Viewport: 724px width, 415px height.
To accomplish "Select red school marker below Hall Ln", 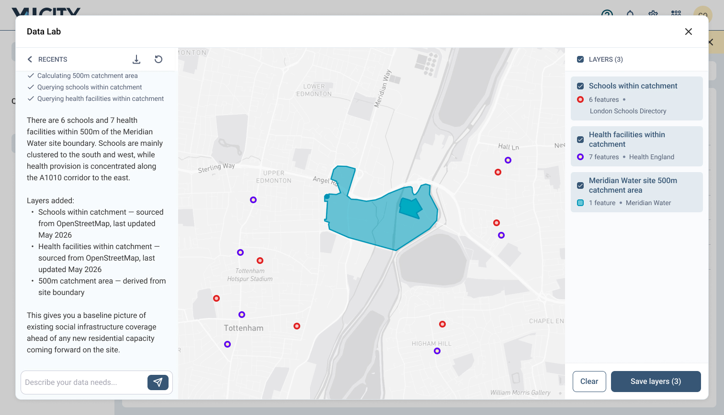I will [x=498, y=172].
